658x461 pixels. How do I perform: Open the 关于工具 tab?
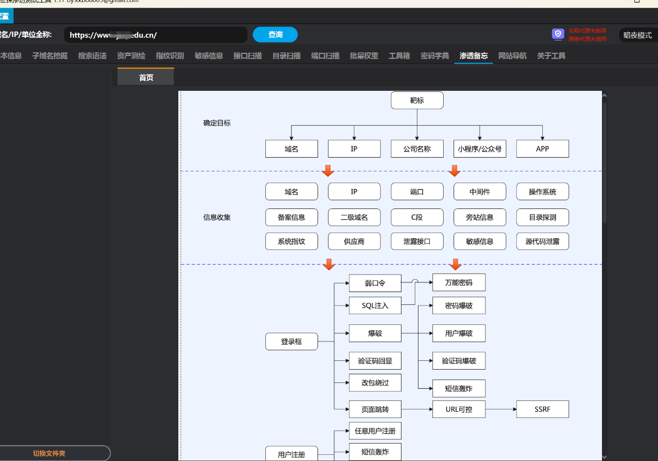551,55
